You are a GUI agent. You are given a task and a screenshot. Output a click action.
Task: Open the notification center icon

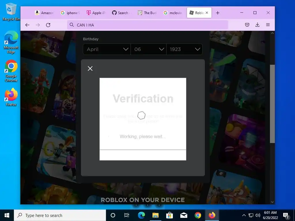(286, 216)
